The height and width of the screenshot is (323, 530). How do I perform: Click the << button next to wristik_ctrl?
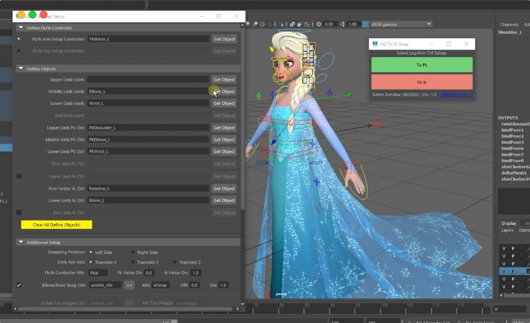[x=129, y=285]
